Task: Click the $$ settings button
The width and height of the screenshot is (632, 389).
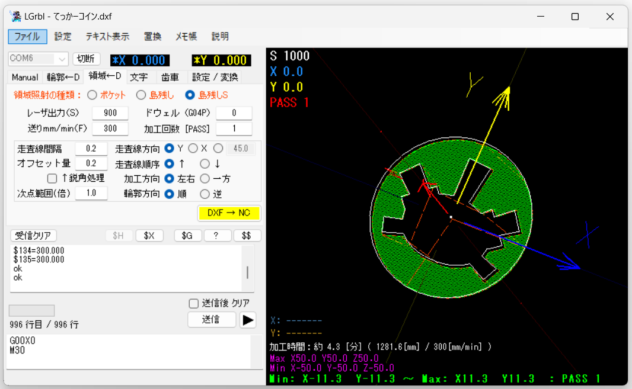Action: (247, 236)
